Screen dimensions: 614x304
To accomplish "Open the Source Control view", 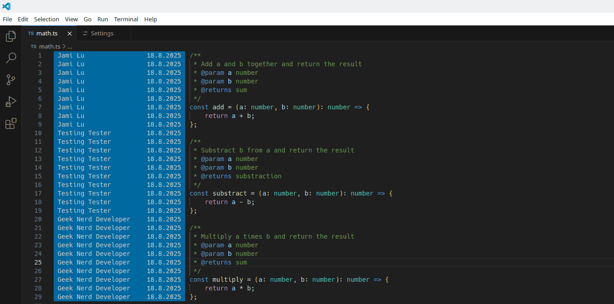I will 11,80.
